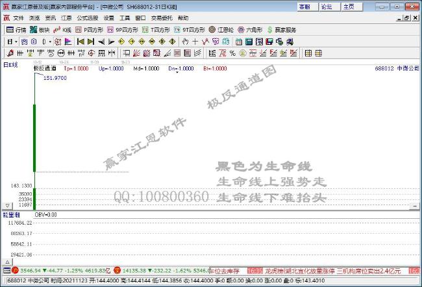Viewport: 422px width, 287px height.
Task: Click the second yellow diamond right-arrow icon
Action: tap(132, 42)
